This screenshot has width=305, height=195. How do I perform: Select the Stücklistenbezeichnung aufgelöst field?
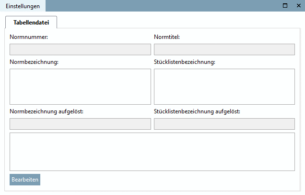(x=224, y=124)
